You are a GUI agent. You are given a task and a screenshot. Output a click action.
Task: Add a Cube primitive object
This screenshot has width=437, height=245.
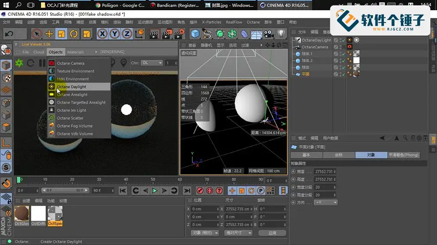click(x=195, y=34)
